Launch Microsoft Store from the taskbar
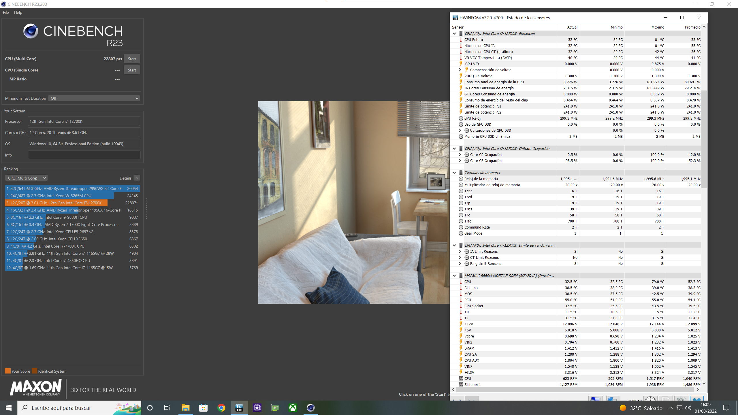 click(203, 408)
